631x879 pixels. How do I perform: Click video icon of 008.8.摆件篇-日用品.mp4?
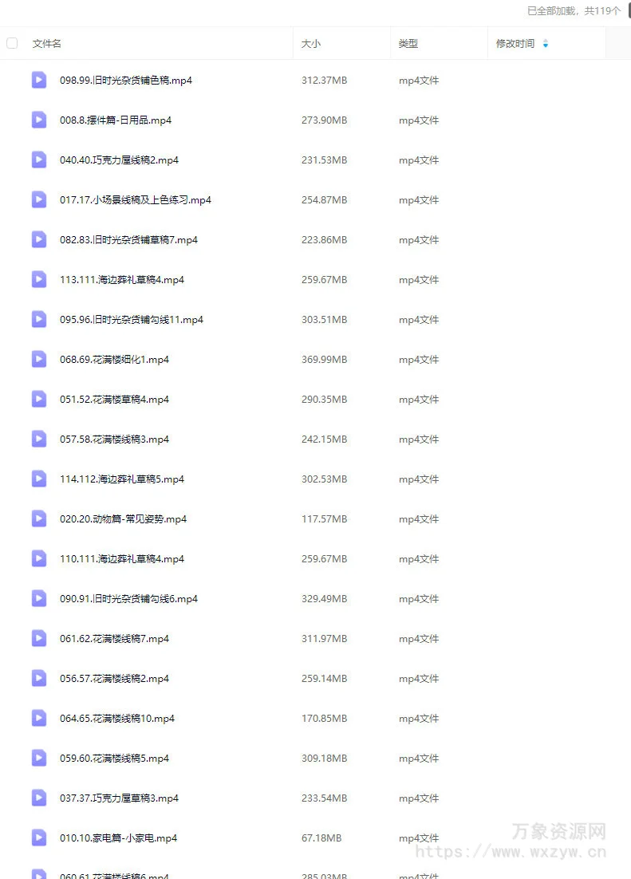click(39, 120)
